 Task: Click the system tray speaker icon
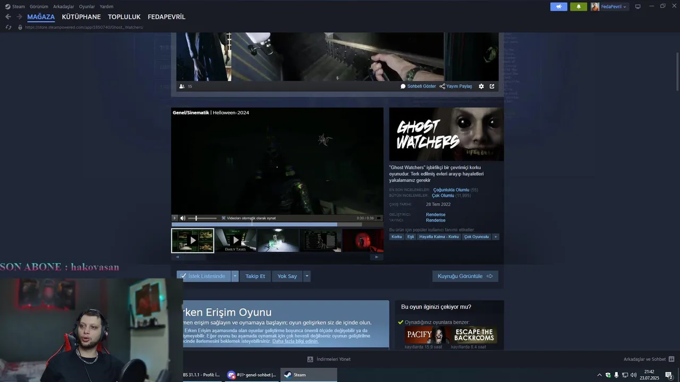click(x=633, y=375)
